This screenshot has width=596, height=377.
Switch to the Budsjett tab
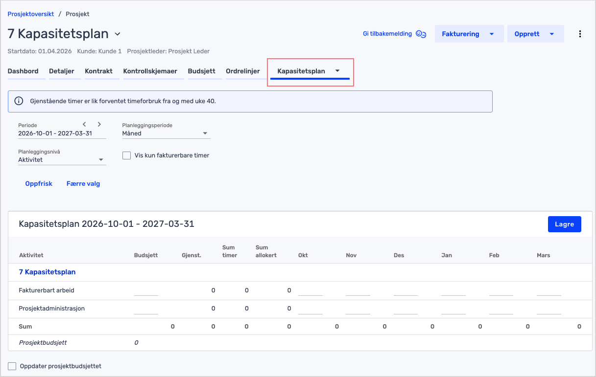coord(201,71)
